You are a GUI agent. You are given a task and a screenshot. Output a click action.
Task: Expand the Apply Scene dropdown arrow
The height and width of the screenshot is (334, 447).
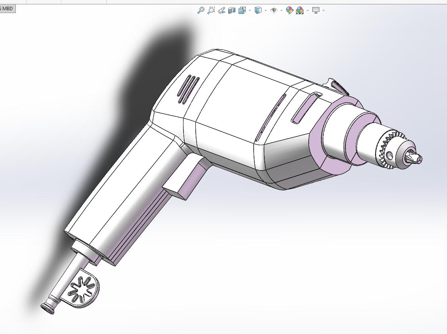[x=308, y=11]
